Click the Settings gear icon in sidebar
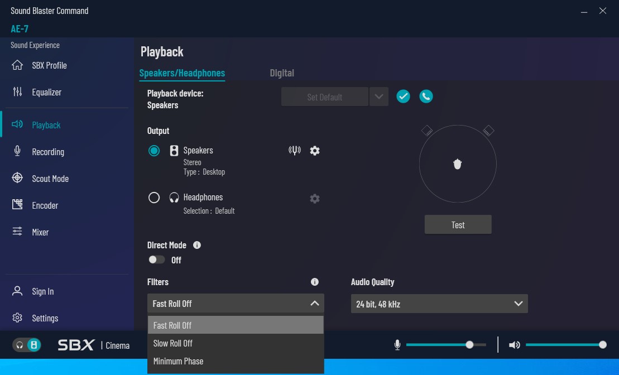 click(17, 318)
